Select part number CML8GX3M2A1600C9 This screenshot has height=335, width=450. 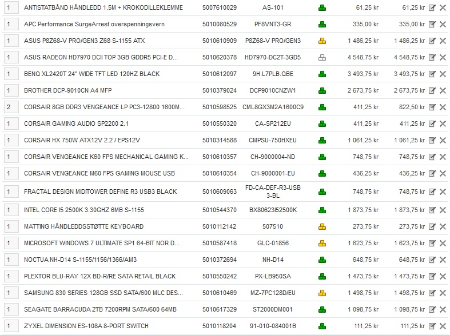(273, 107)
